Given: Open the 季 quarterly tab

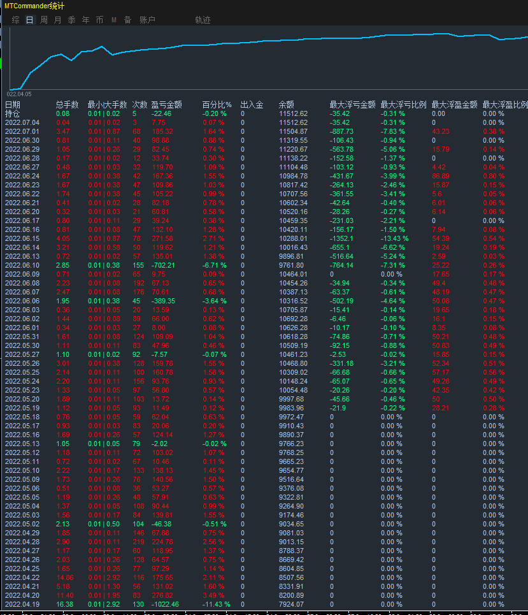Looking at the screenshot, I should 72,20.
